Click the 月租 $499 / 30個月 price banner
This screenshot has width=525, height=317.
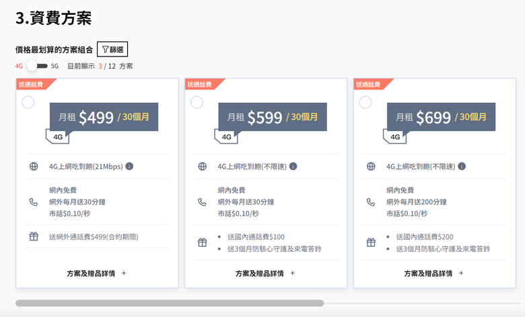(x=104, y=117)
